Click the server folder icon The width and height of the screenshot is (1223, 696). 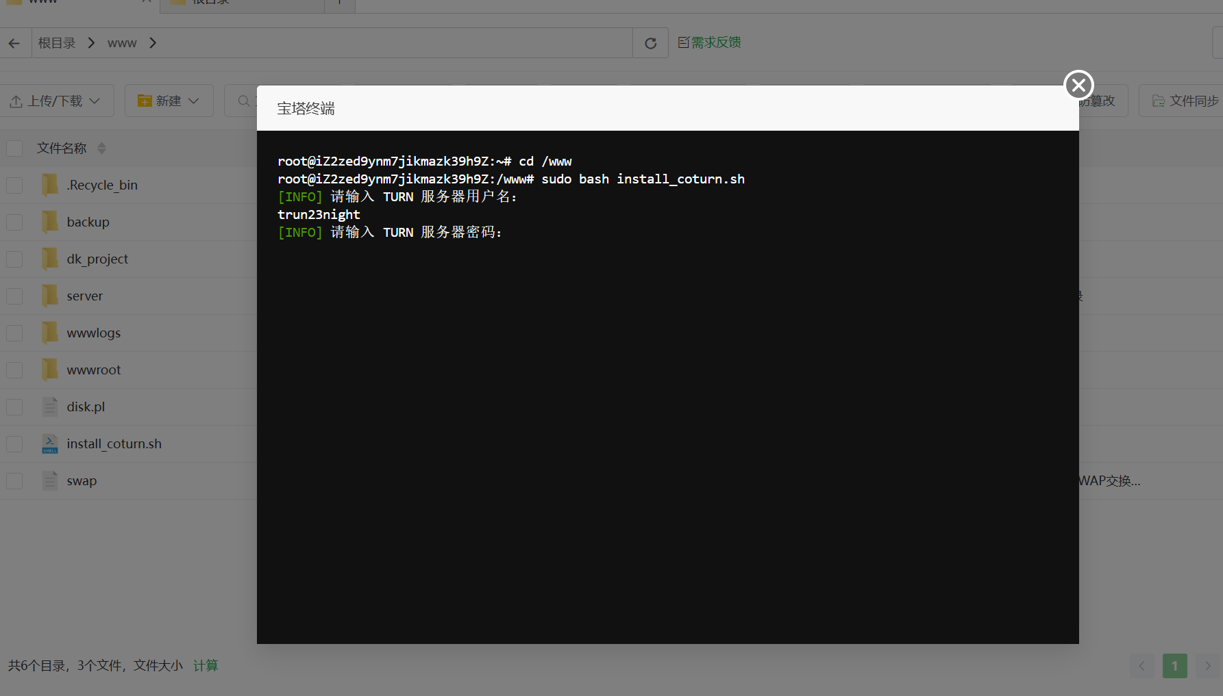point(50,296)
